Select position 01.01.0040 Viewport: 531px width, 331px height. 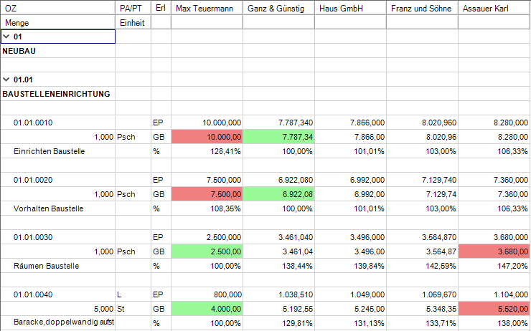[33, 294]
